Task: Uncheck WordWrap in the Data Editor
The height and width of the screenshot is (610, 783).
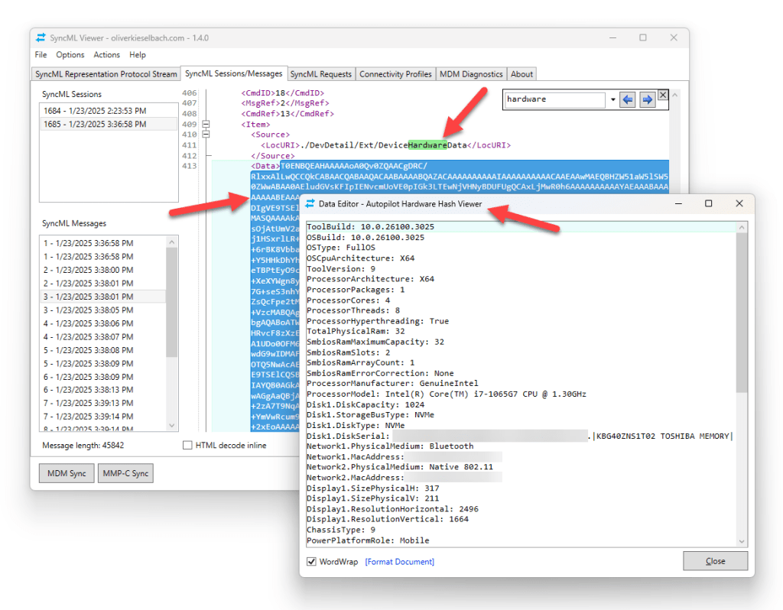Action: (x=310, y=561)
